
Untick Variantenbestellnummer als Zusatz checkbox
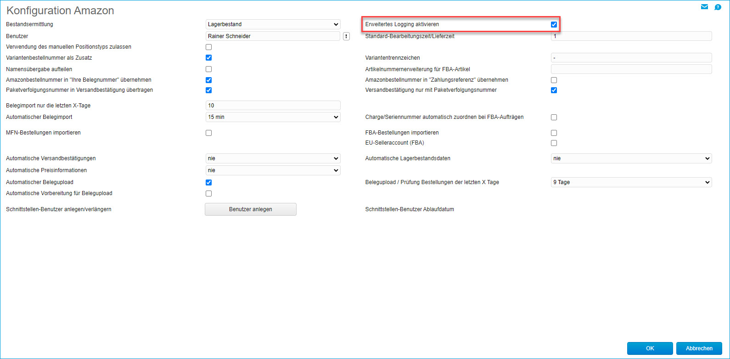coord(208,58)
